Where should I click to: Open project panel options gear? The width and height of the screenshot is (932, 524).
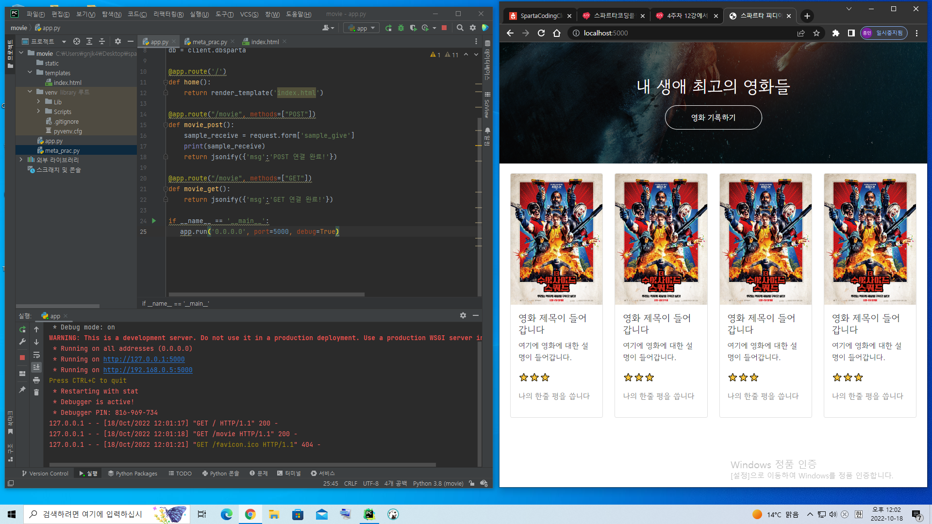coord(117,42)
